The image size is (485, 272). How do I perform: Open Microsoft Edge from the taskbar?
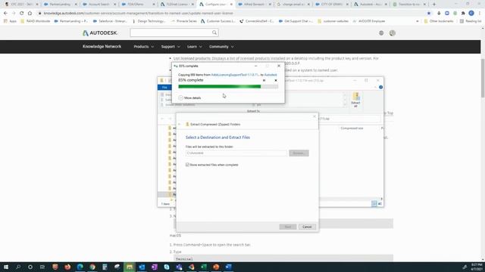(80, 267)
